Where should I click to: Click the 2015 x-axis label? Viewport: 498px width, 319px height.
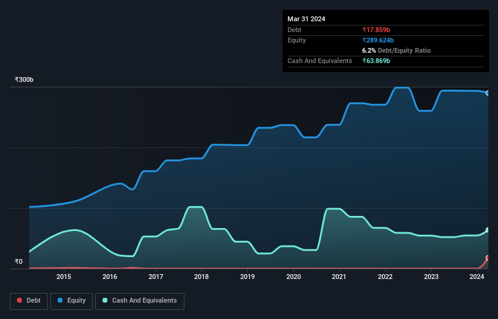click(x=64, y=277)
